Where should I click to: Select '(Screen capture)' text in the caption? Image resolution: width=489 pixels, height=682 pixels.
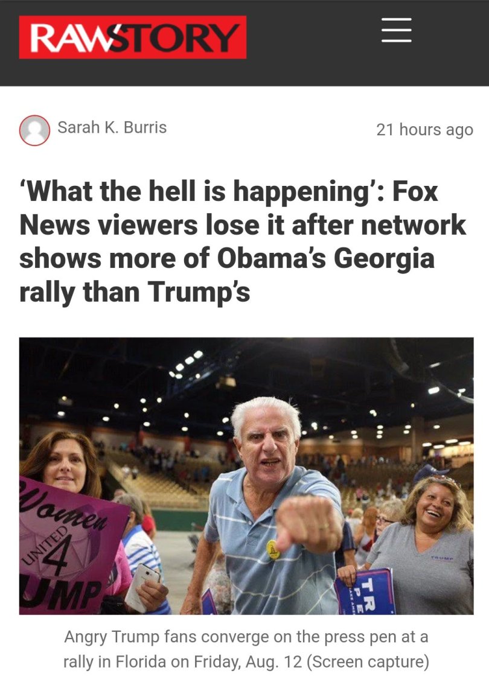(x=368, y=661)
